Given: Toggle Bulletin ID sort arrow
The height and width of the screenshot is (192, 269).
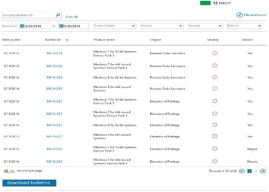Looking at the screenshot, I should [67, 40].
